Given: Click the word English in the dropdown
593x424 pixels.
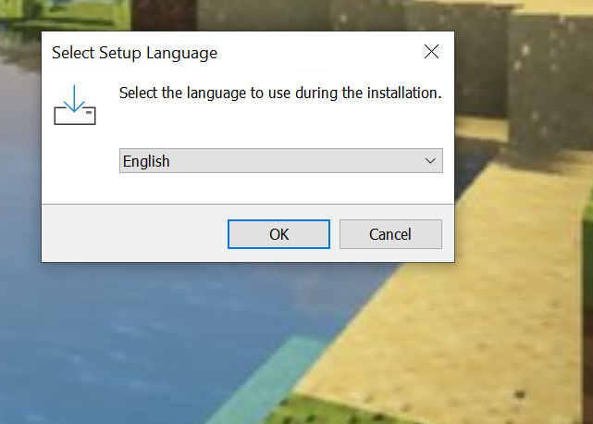Looking at the screenshot, I should 146,161.
